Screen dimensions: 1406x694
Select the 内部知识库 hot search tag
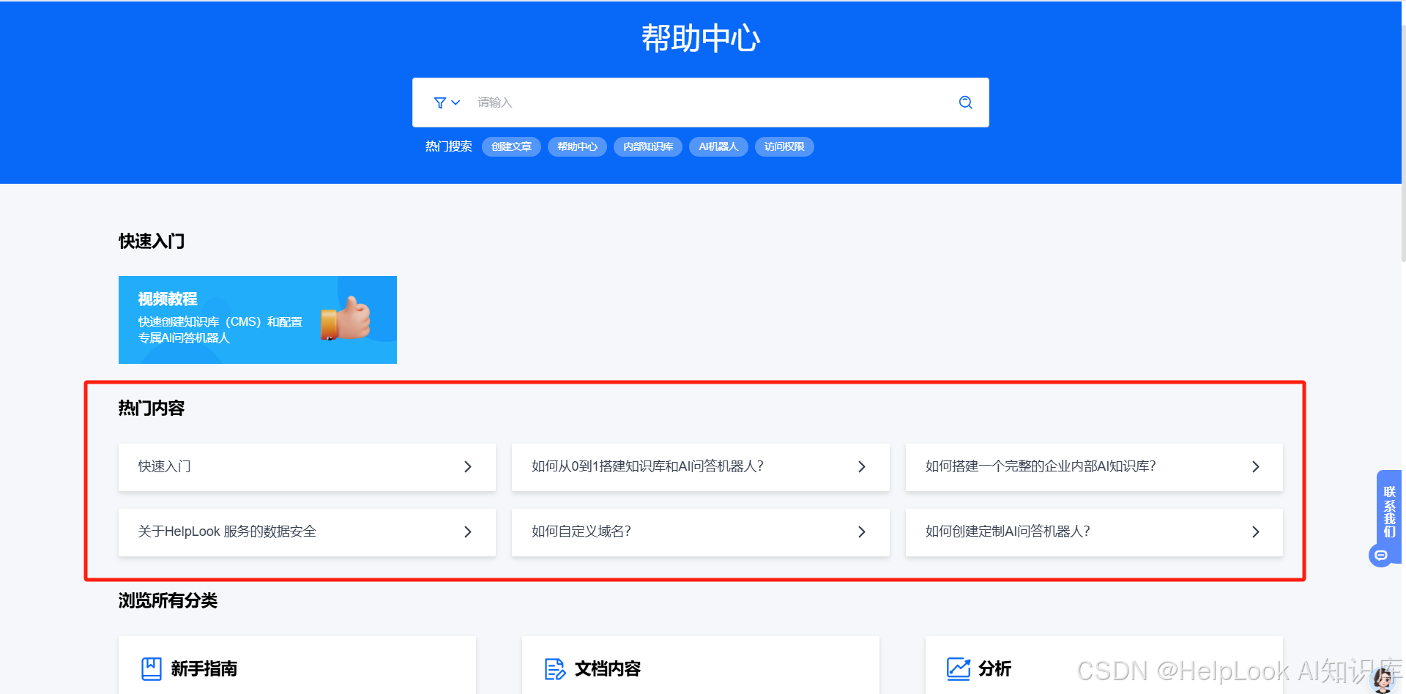click(648, 146)
